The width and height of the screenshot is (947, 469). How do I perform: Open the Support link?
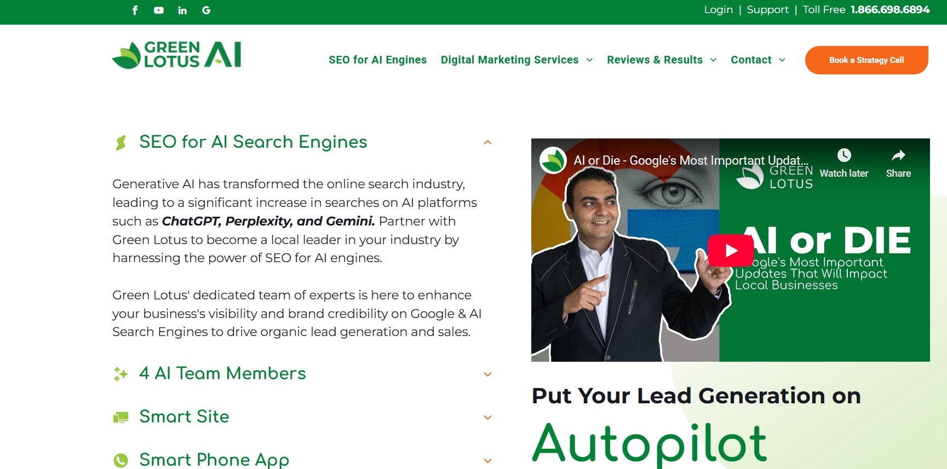point(767,10)
